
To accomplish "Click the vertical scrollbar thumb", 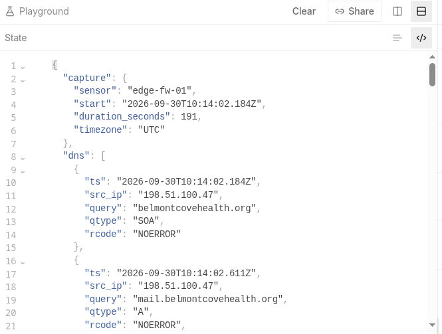I will pyautogui.click(x=432, y=74).
